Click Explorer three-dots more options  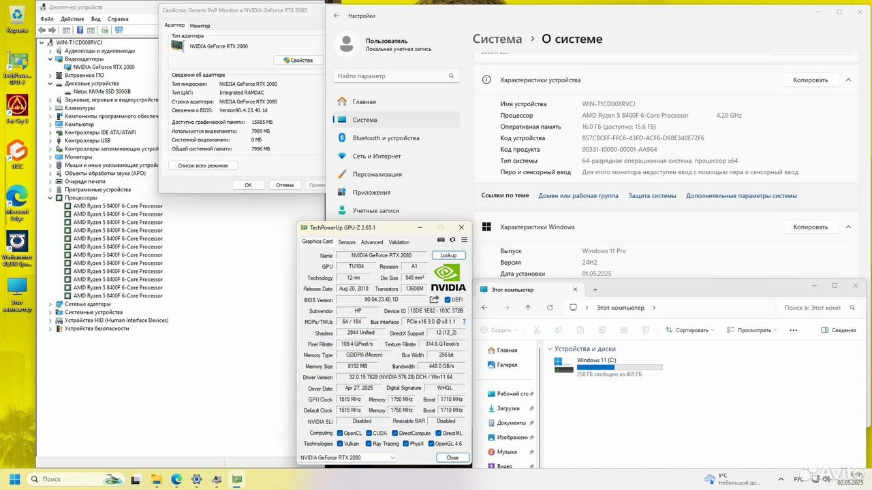coord(793,330)
